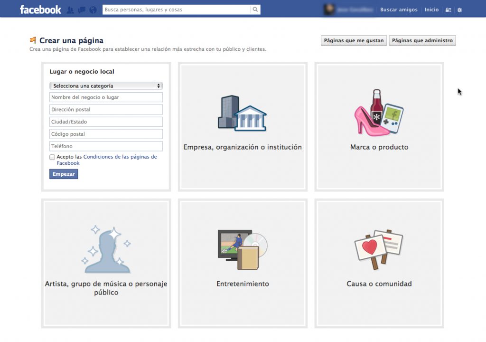Click the profile picture thumbnail in header
This screenshot has width=486, height=342.
(329, 9)
